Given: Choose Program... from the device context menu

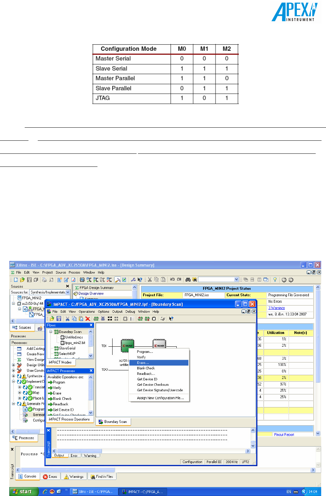Looking at the screenshot, I should click(x=159, y=352).
